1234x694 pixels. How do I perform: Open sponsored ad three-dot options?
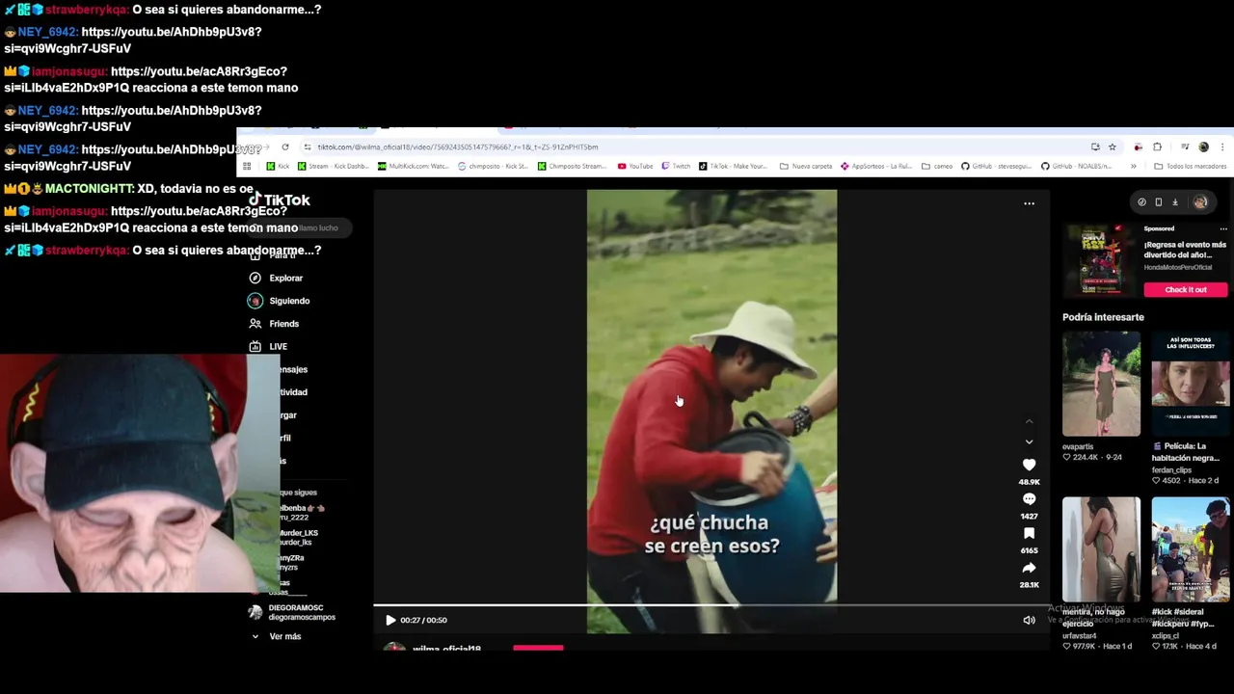click(1222, 228)
